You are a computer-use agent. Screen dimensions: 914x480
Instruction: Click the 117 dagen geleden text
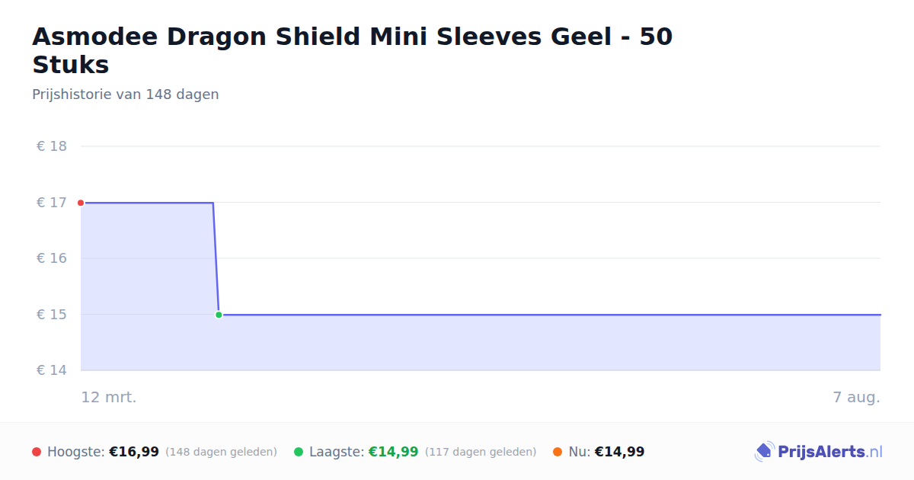point(481,452)
